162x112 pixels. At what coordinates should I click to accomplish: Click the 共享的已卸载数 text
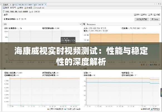point(50,75)
